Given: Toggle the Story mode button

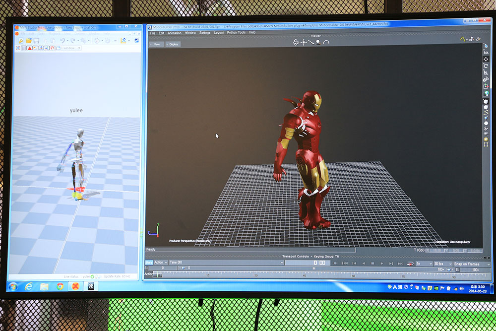Looking at the screenshot, I should pos(149,263).
